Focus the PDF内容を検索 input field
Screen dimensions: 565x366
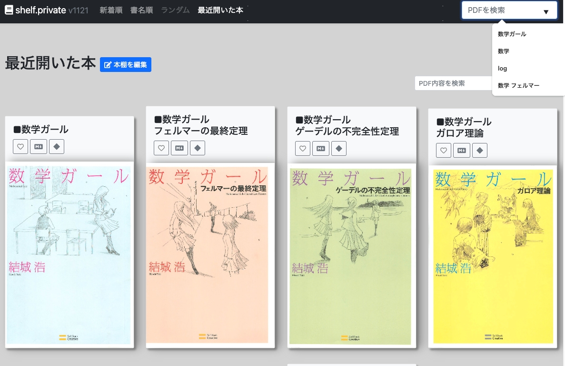click(453, 83)
